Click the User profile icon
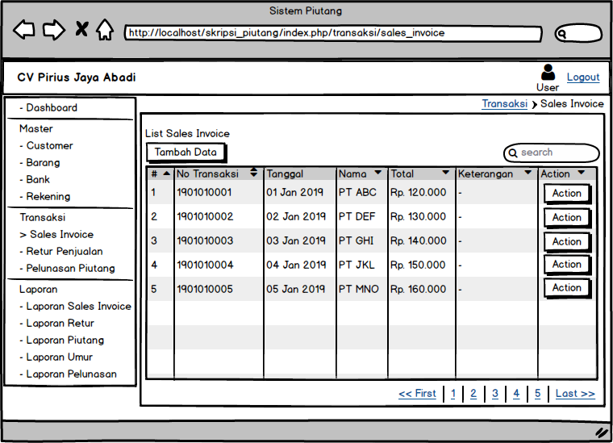 (548, 72)
